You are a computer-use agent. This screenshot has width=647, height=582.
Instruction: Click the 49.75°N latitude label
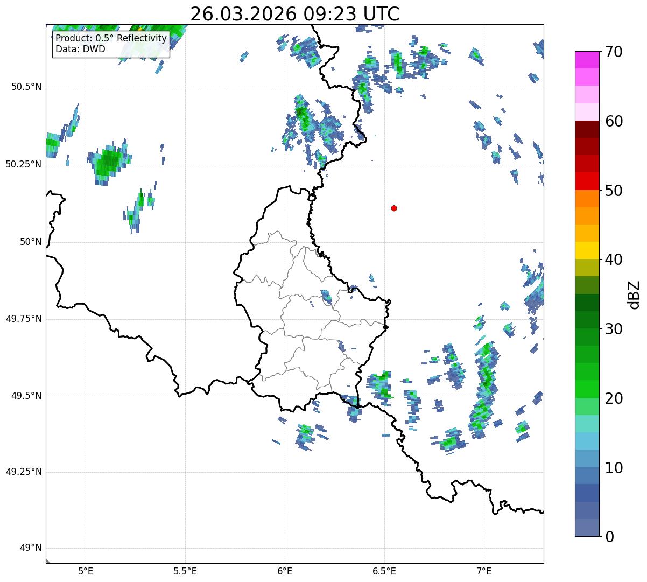pos(24,319)
